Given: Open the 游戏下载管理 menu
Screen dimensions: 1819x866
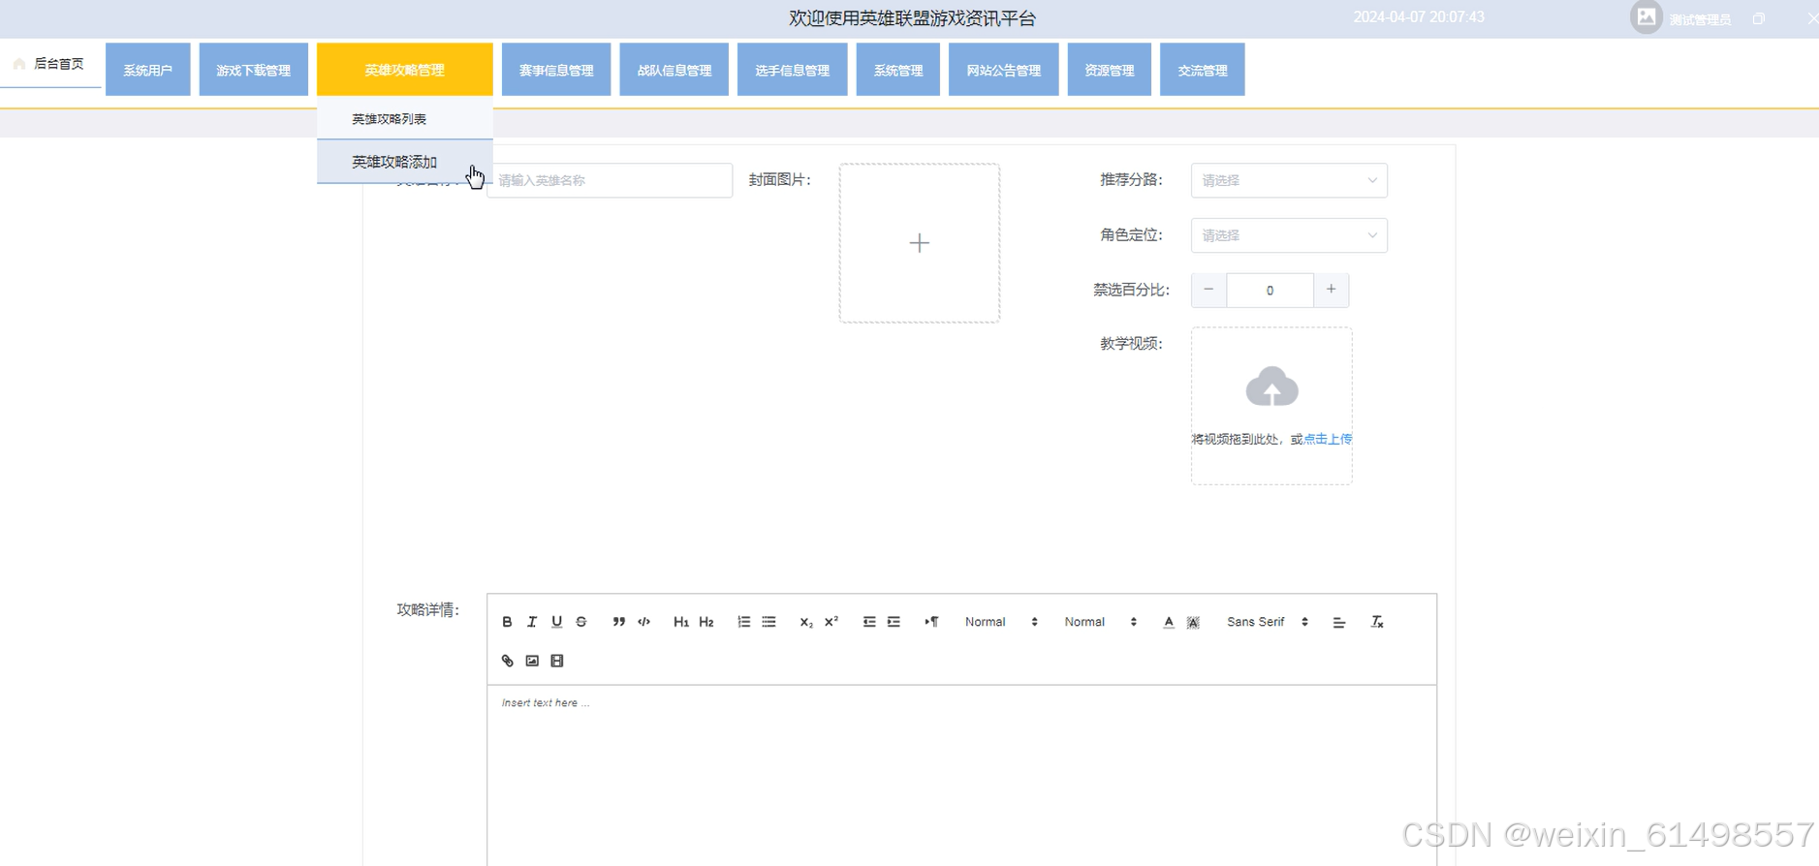Looking at the screenshot, I should point(253,70).
